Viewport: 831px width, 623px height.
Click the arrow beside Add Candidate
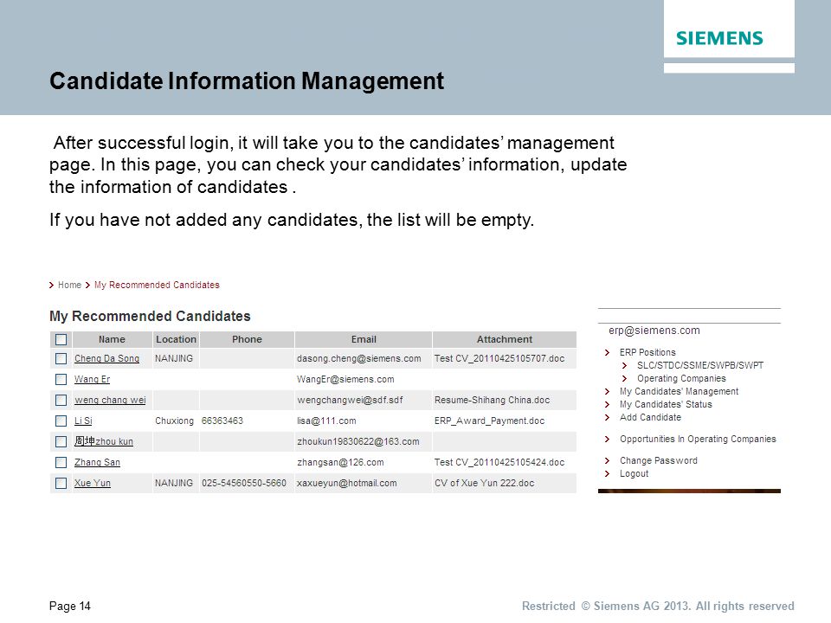608,418
